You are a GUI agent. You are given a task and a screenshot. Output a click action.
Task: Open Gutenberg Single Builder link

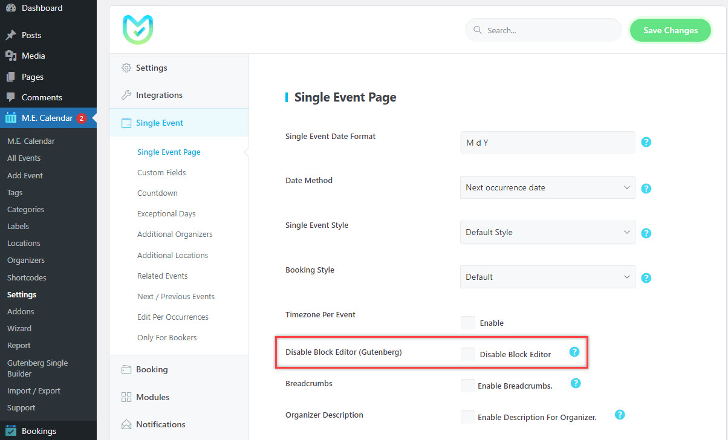[37, 369]
